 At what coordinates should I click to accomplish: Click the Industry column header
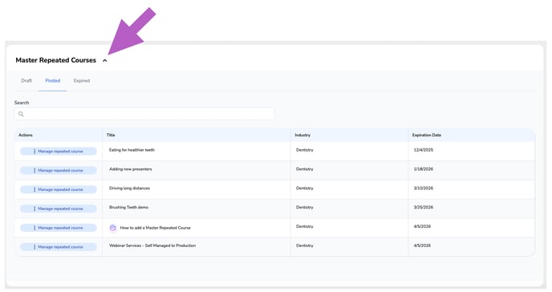coord(302,135)
